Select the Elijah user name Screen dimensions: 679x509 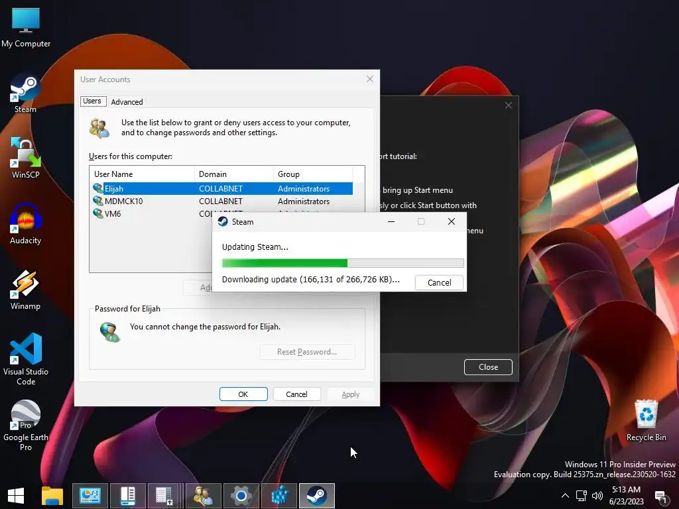click(x=114, y=189)
